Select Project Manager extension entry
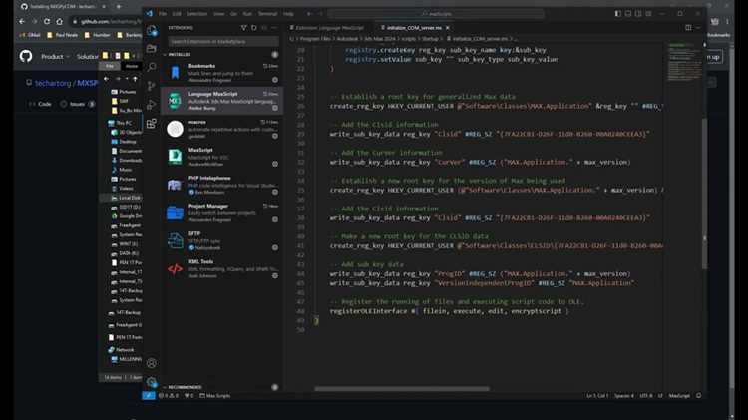Image resolution: width=748 pixels, height=420 pixels. [221, 212]
